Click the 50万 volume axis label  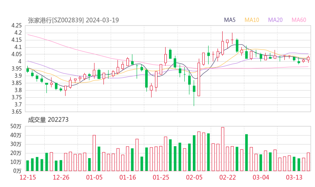point(16,126)
